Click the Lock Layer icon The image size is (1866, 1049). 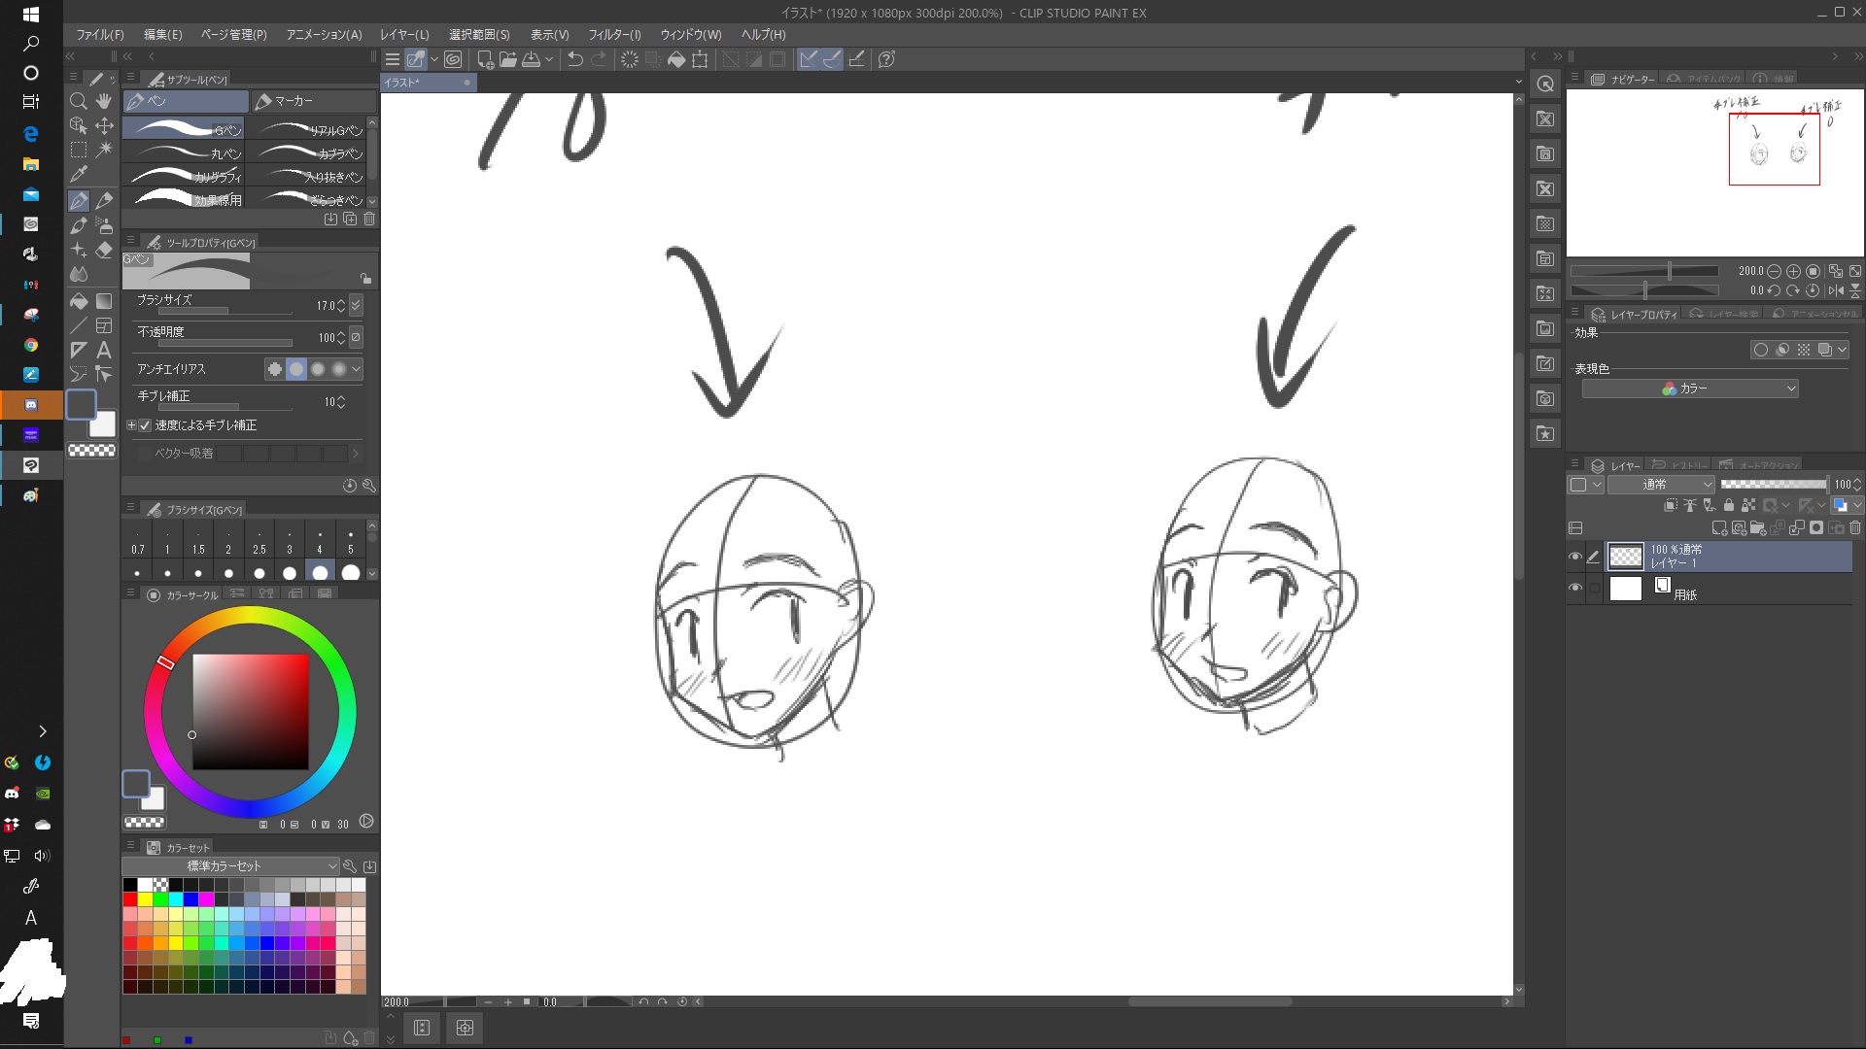pyautogui.click(x=1728, y=505)
